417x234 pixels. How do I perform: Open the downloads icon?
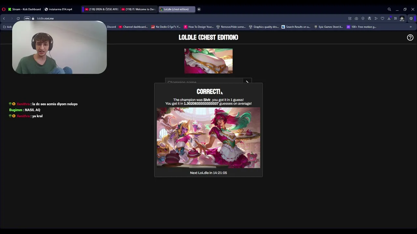click(x=389, y=19)
